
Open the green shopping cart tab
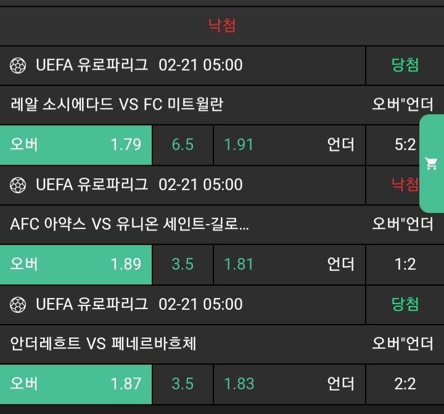pyautogui.click(x=431, y=164)
